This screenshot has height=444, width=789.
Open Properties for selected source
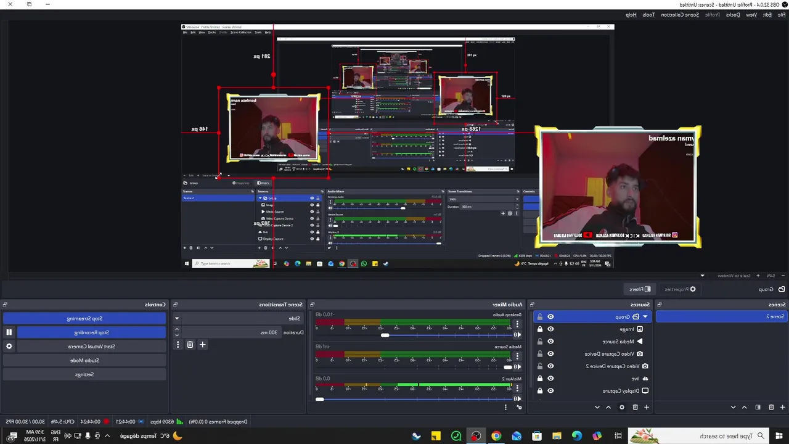(680, 289)
